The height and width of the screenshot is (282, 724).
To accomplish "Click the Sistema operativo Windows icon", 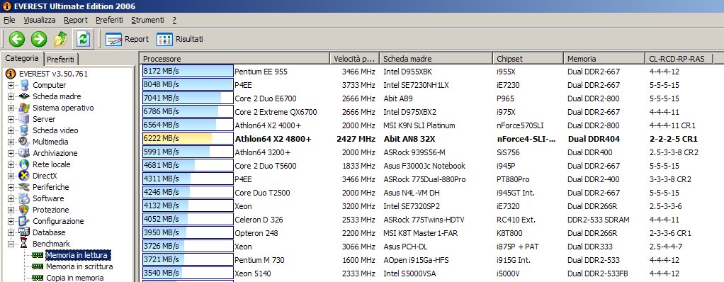I will [x=25, y=108].
